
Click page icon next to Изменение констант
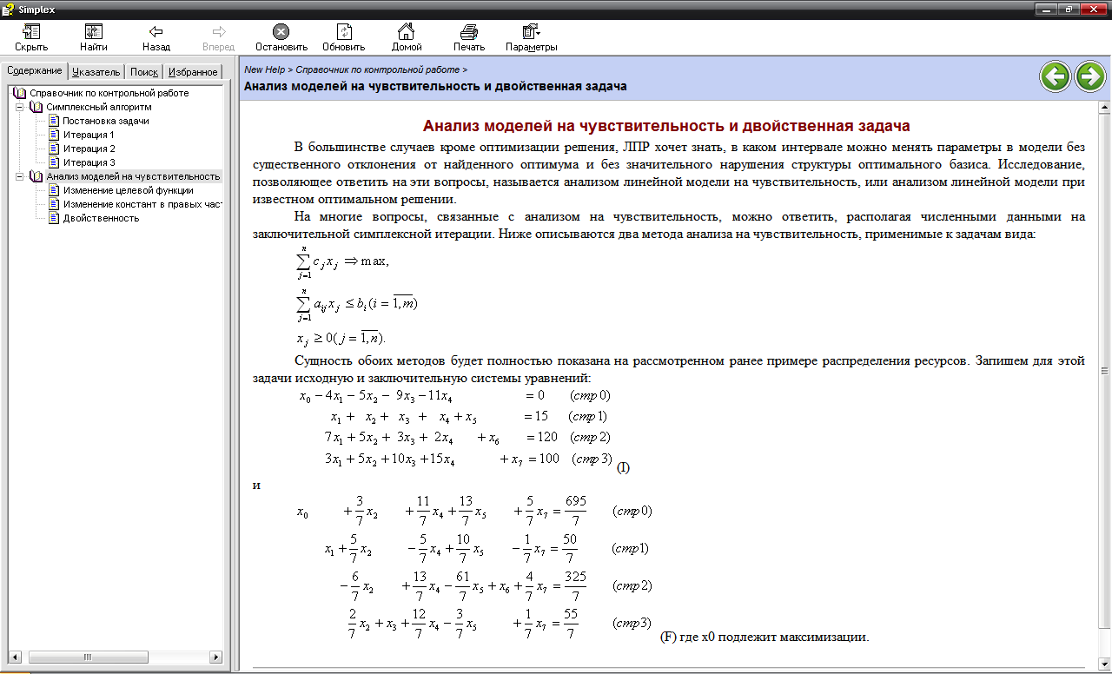click(x=54, y=204)
